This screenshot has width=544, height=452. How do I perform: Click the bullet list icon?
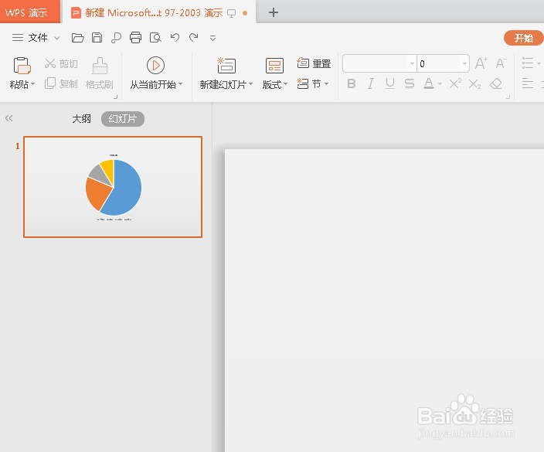528,63
